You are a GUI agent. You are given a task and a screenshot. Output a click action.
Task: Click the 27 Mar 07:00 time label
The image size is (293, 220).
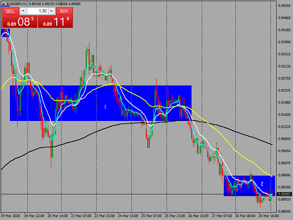pyautogui.click(x=222, y=216)
